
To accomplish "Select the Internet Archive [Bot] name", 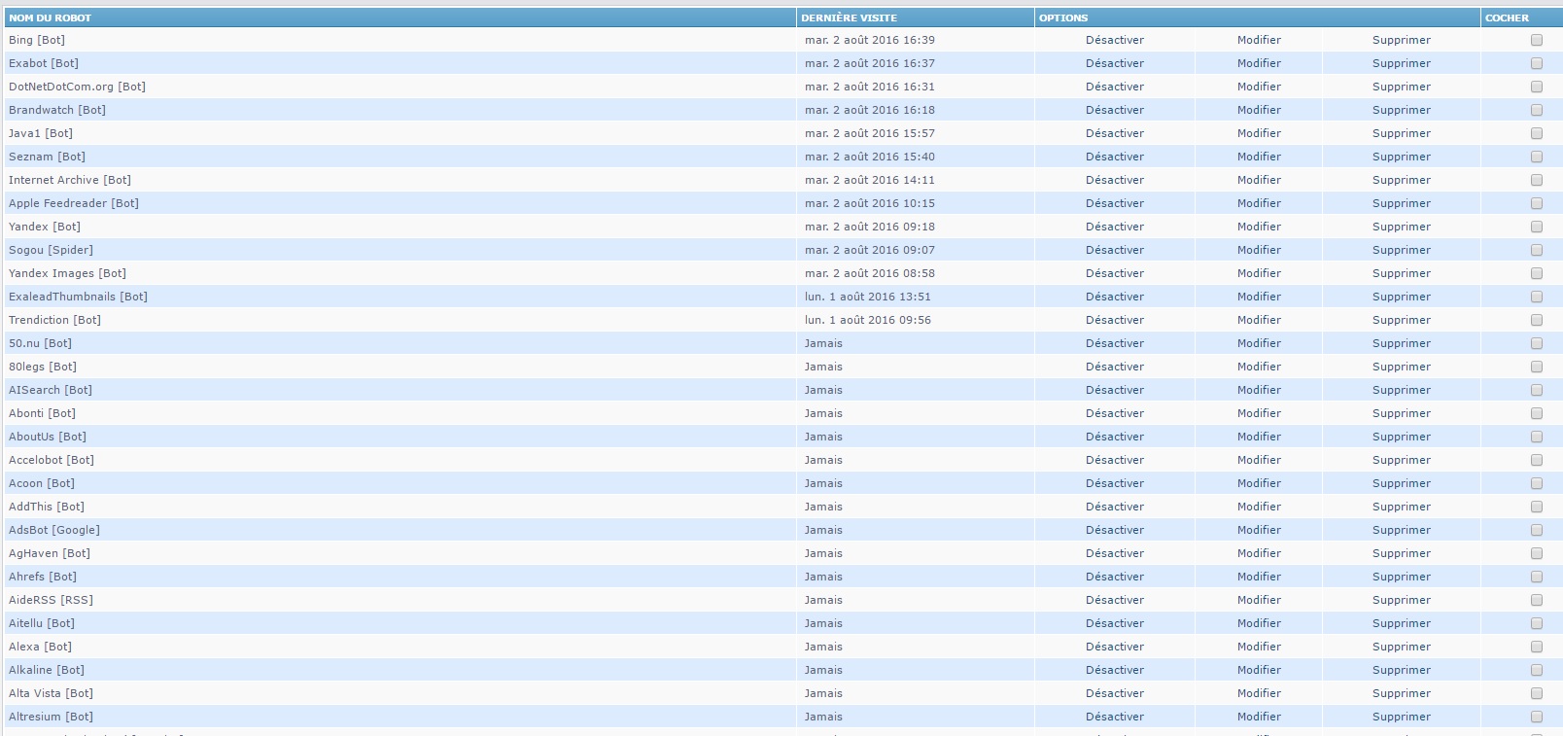I will click(x=70, y=180).
